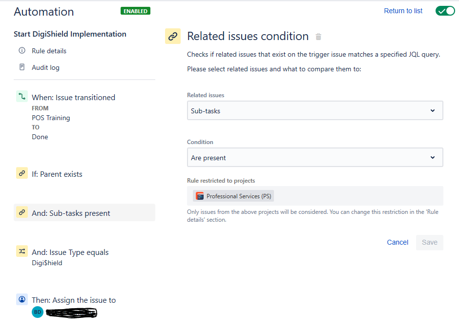
Task: Delete the Related issues condition with trash icon
Action: [x=318, y=37]
